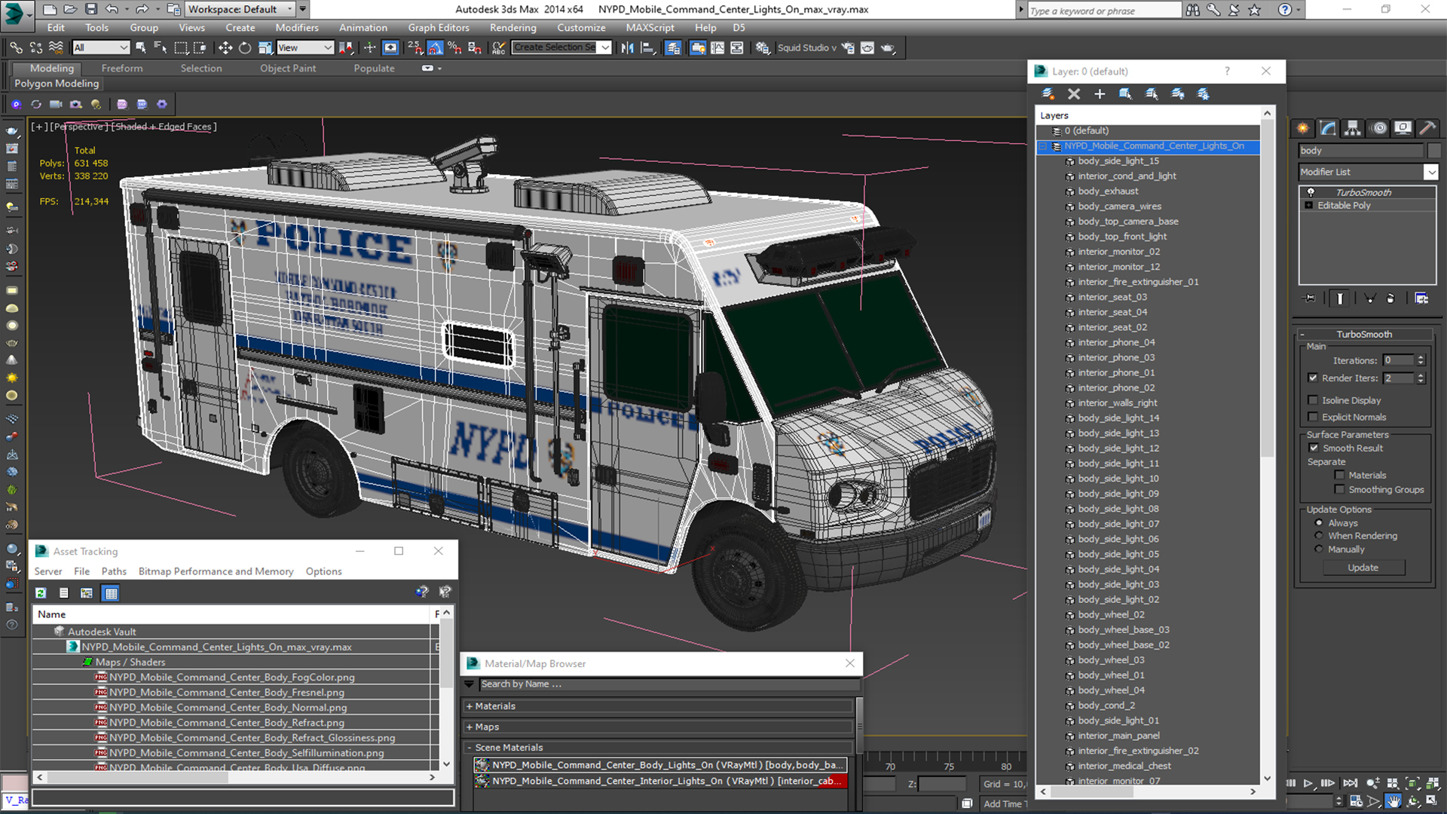Click Remove modifier trash icon
Image resolution: width=1447 pixels, height=814 pixels.
pyautogui.click(x=1390, y=298)
